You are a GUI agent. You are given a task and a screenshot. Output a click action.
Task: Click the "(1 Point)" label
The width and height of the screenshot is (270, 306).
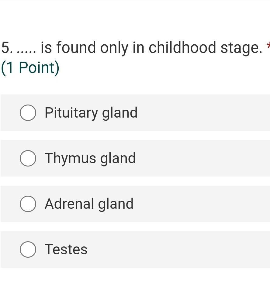pos(30,67)
